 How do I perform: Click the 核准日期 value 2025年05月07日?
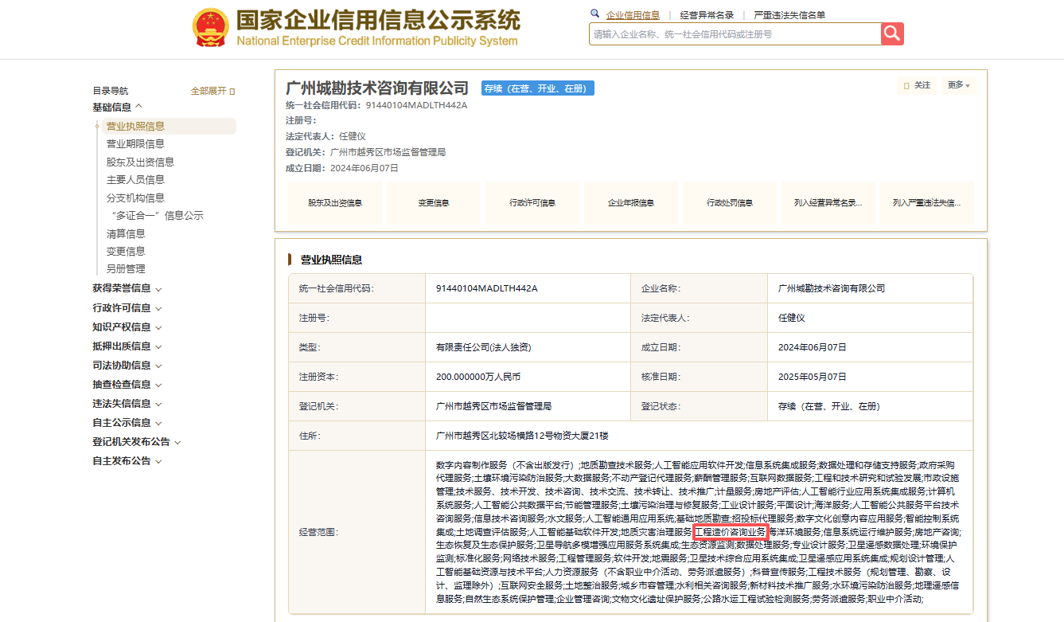[813, 377]
